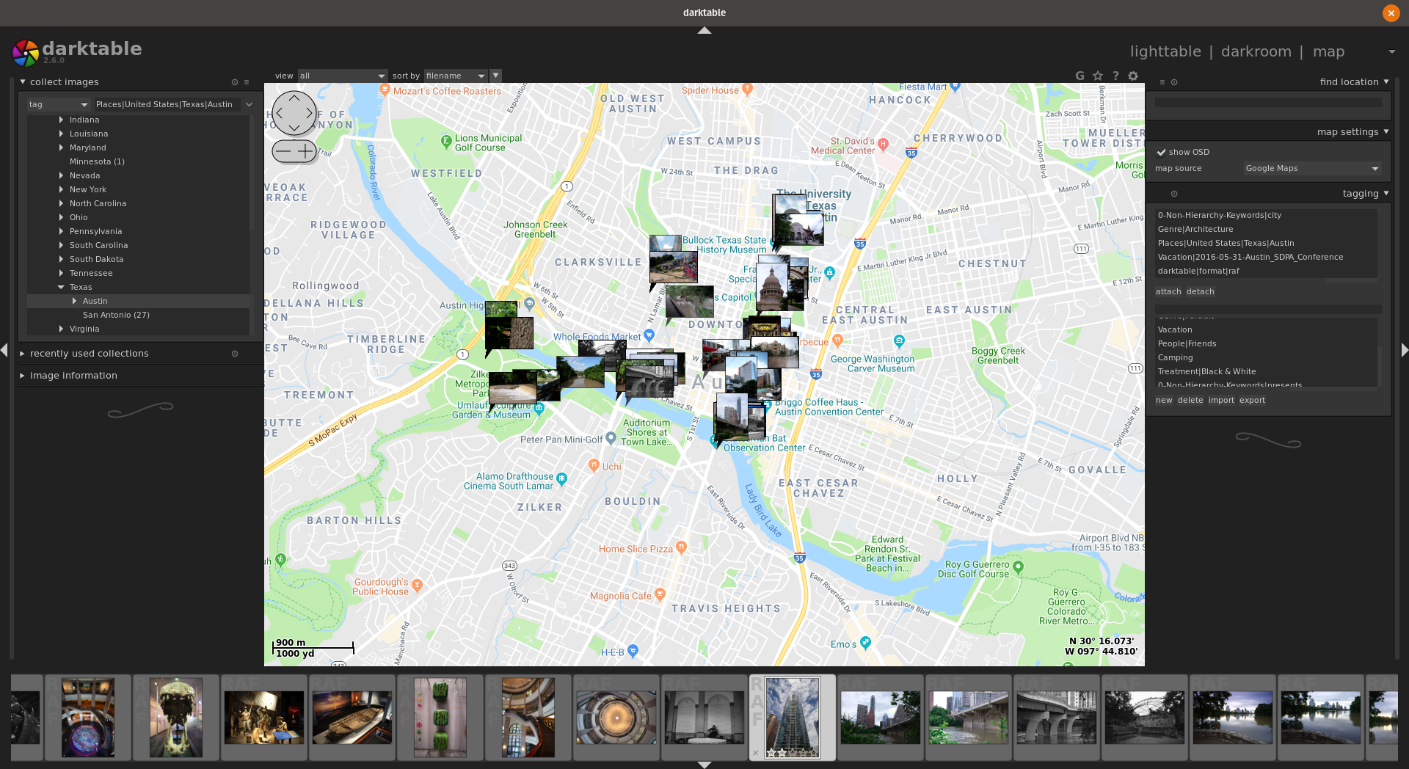Click the Whole Foods Market map pin
The height and width of the screenshot is (769, 1409).
click(x=649, y=336)
